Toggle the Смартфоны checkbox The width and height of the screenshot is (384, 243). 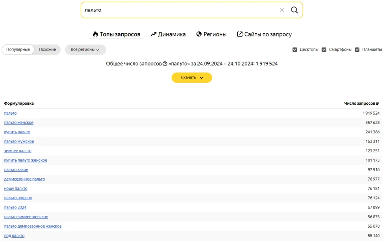click(x=324, y=50)
